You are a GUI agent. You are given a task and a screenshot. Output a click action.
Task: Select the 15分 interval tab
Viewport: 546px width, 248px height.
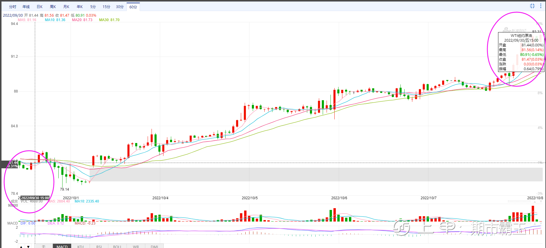click(106, 7)
